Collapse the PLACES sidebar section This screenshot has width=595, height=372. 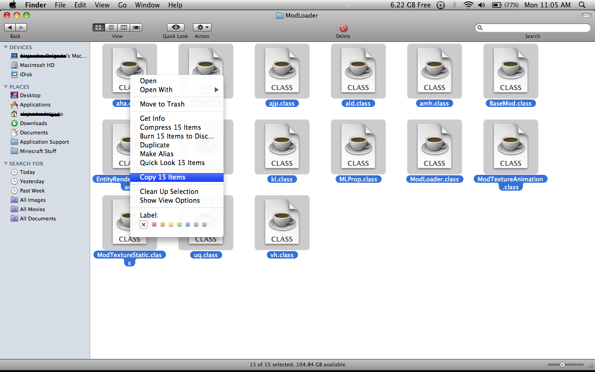pos(6,87)
